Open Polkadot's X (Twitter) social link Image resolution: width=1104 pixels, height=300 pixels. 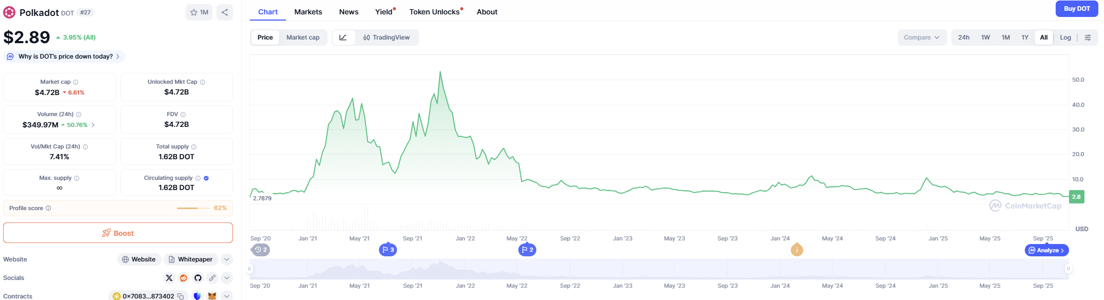pyautogui.click(x=169, y=278)
